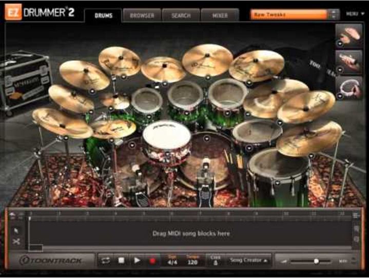Play the tambourine thumbnail

(349, 88)
